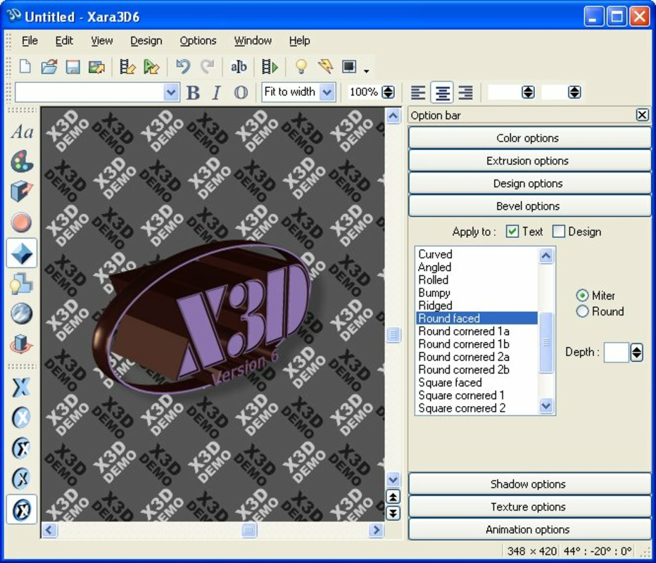This screenshot has width=656, height=563.
Task: Select the Miter radio button
Action: click(582, 296)
